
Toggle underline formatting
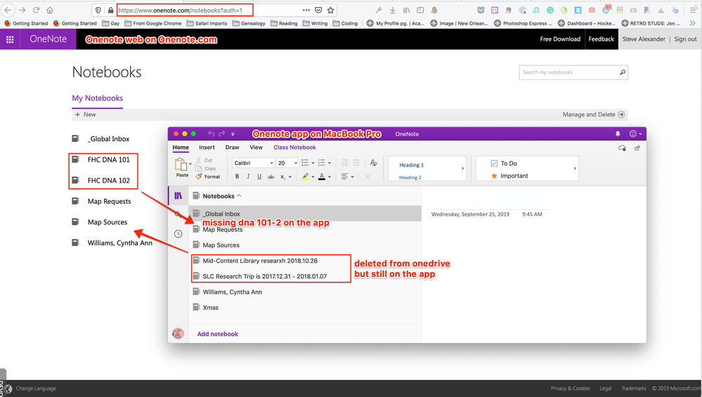coord(259,177)
